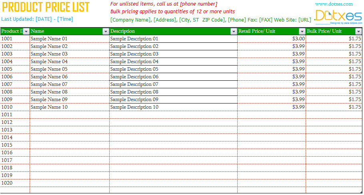
Task: Click the empty Bulk Price cell for product 1019
Action: tap(334, 175)
